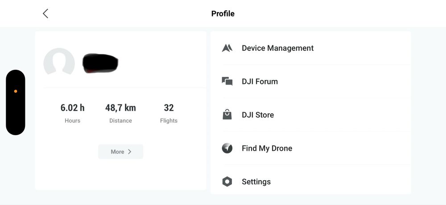Tap the profile avatar picture

coord(59,63)
